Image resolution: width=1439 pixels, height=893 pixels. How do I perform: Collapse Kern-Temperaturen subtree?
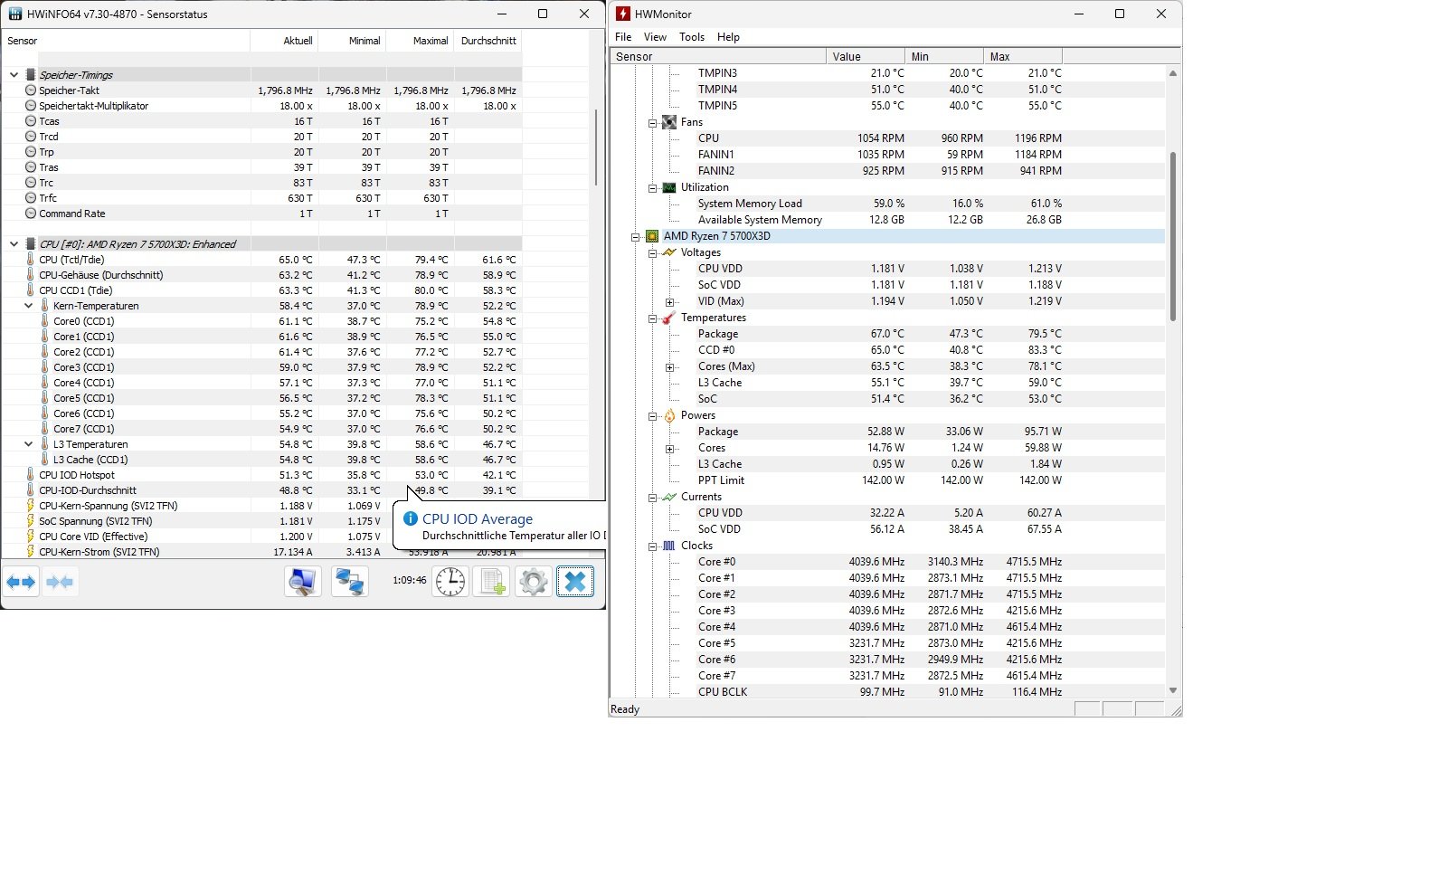(x=28, y=306)
